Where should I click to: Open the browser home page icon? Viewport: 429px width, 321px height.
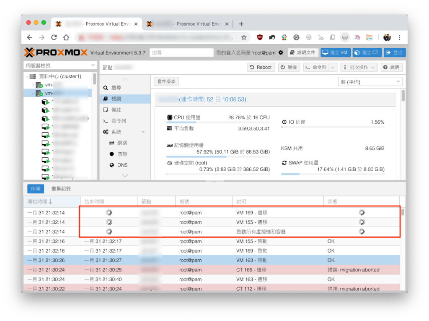(66, 38)
